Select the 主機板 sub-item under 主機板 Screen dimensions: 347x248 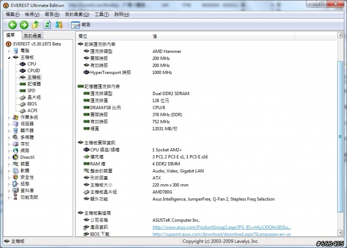pyautogui.click(x=34, y=77)
